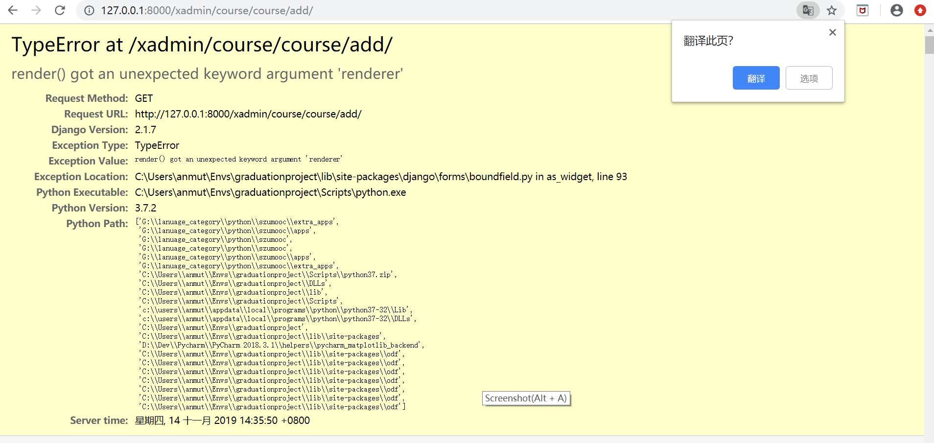Click the Python Path entry ending in python37.zip
The width and height of the screenshot is (934, 443).
coord(267,275)
